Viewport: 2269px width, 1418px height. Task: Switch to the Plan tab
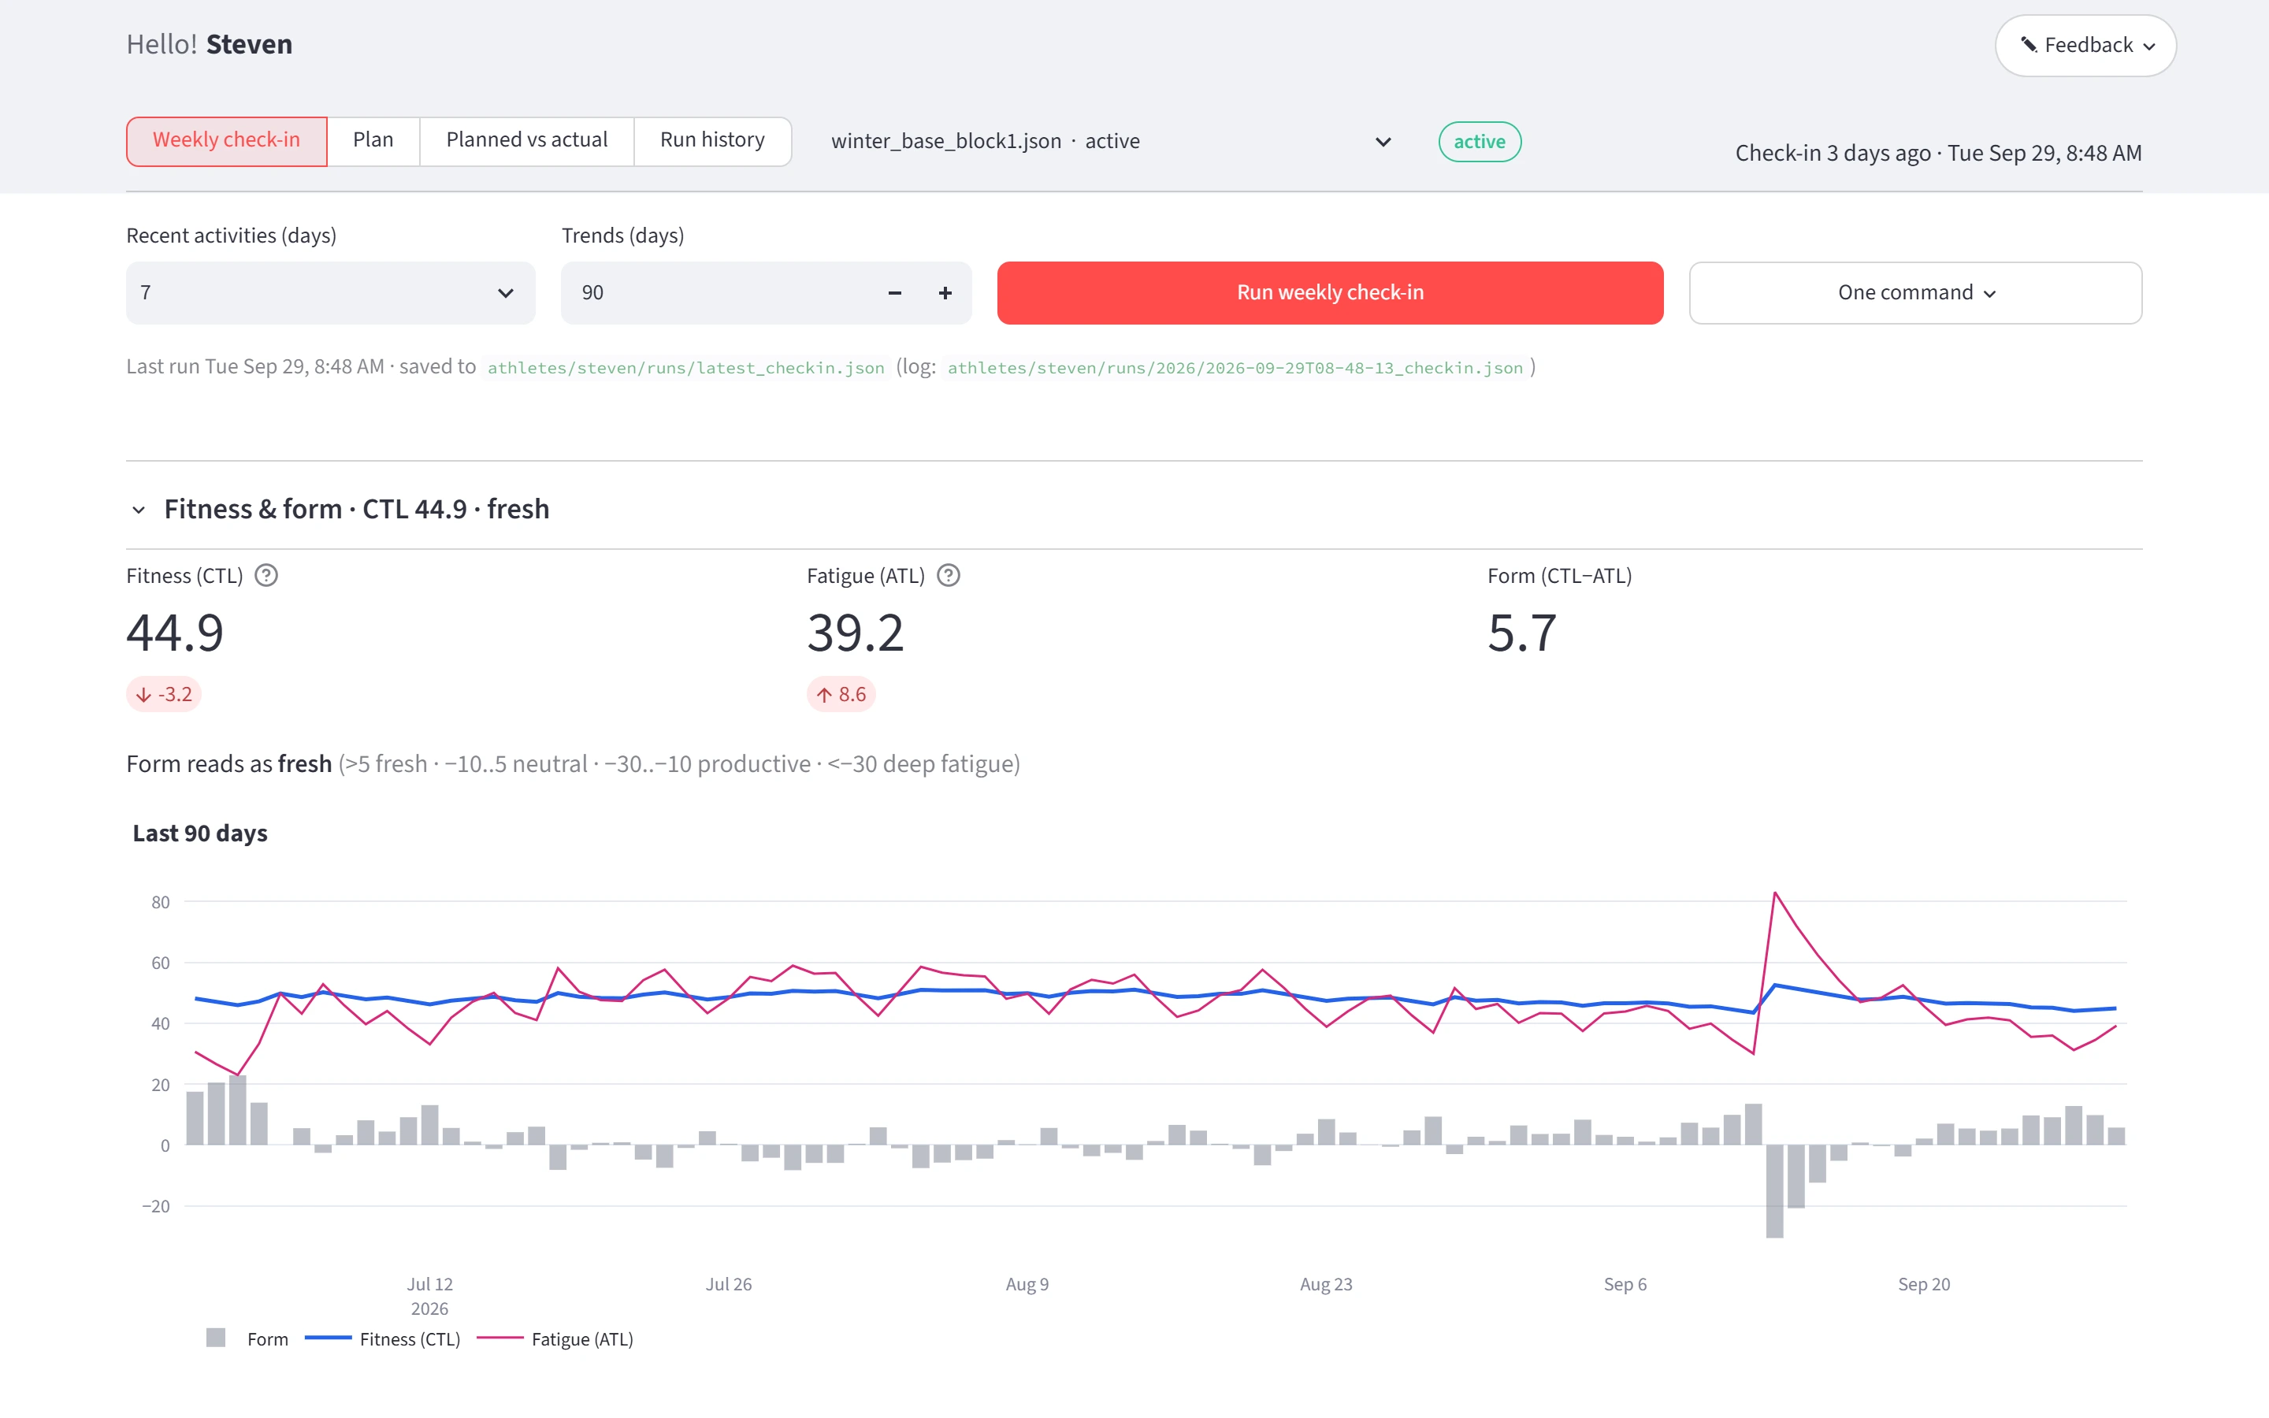point(373,141)
